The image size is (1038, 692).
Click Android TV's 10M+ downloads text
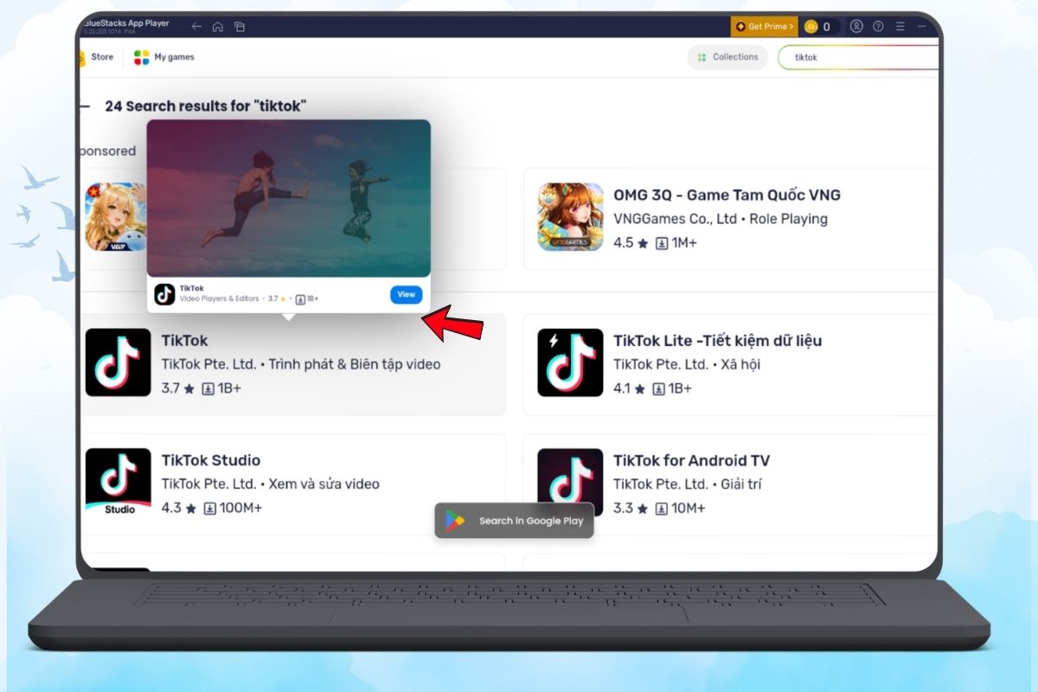[x=689, y=508]
